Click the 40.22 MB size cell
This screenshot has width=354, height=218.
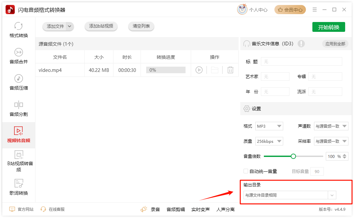(x=99, y=70)
